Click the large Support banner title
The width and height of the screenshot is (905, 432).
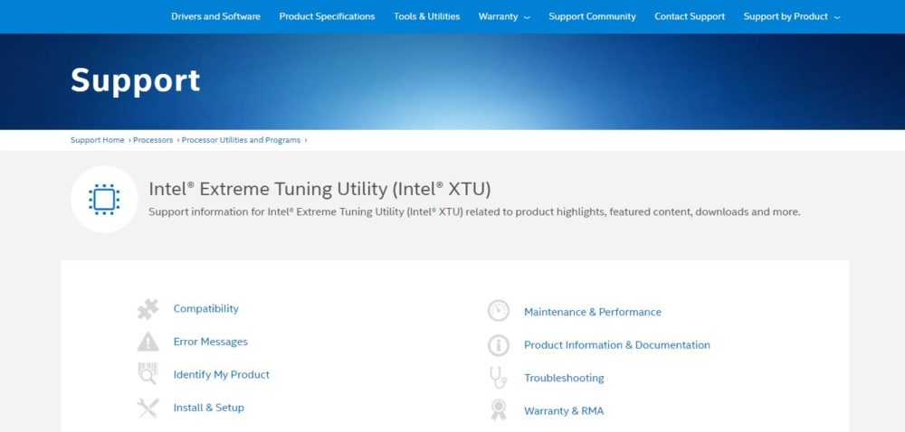click(136, 80)
